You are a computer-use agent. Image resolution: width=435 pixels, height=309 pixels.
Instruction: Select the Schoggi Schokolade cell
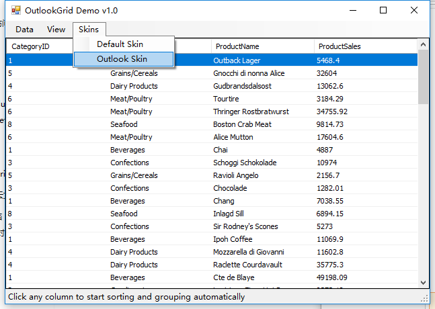245,163
